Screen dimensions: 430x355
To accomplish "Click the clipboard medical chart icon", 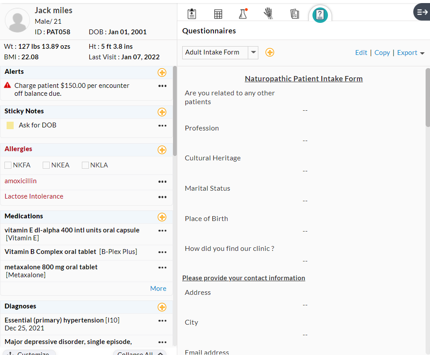I will [x=192, y=14].
